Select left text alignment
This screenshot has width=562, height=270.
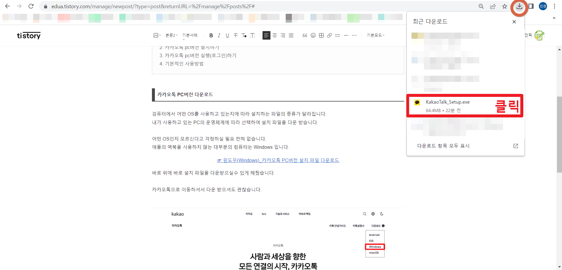click(266, 35)
